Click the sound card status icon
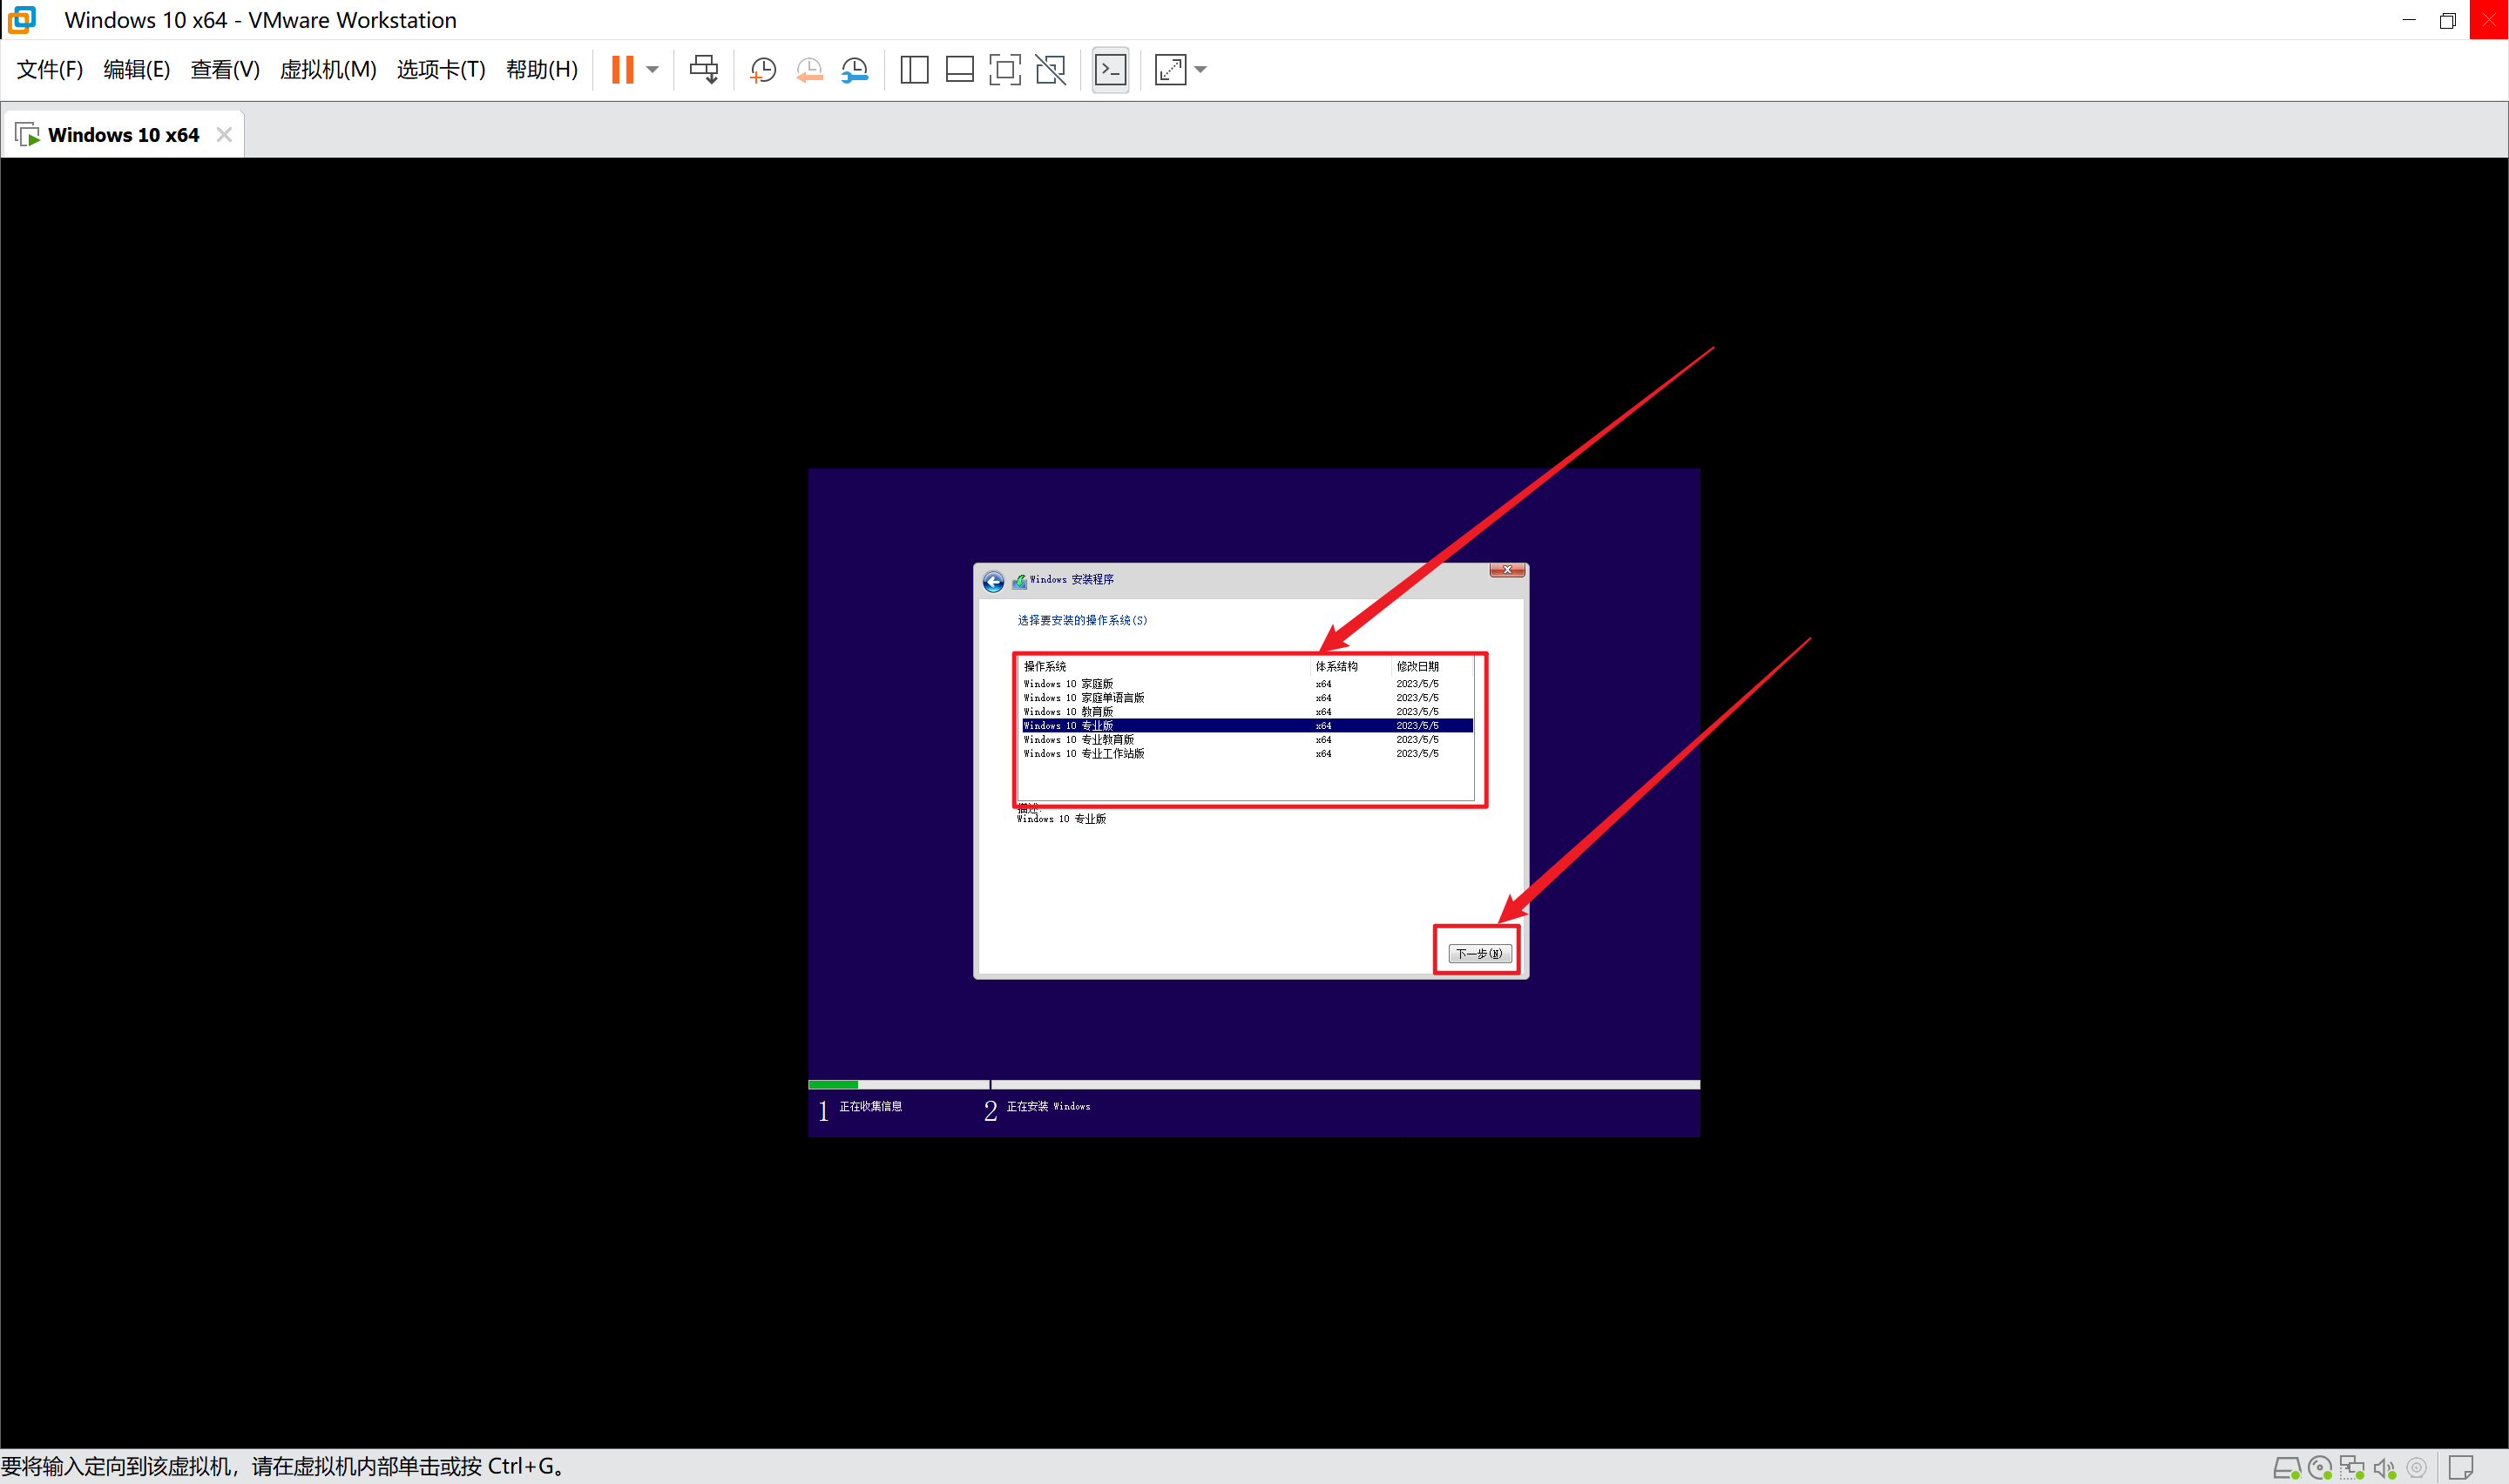This screenshot has height=1484, width=2509. coord(2384,1467)
